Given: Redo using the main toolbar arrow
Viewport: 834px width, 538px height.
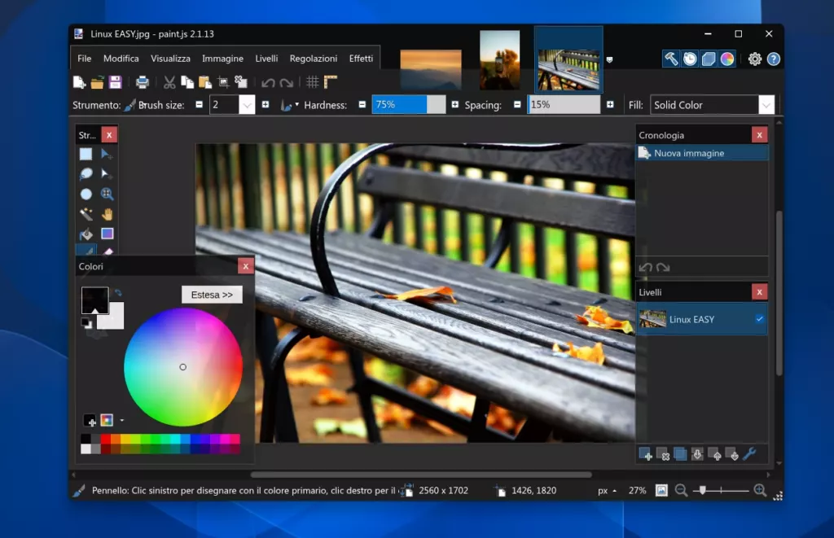Looking at the screenshot, I should [x=287, y=82].
